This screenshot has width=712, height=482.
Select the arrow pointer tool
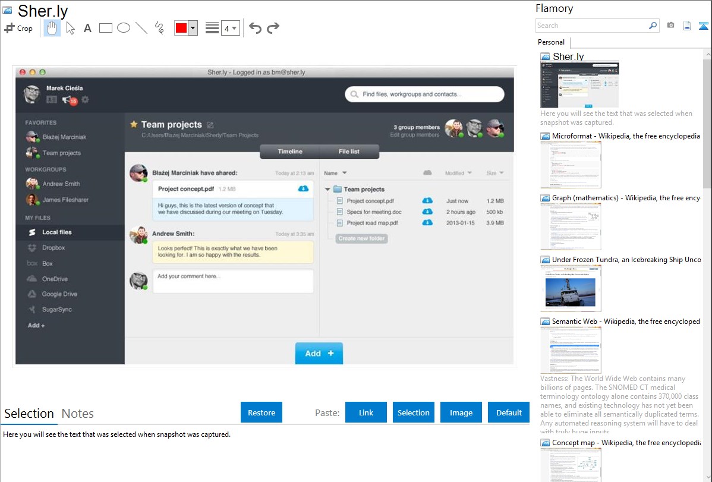click(x=70, y=28)
